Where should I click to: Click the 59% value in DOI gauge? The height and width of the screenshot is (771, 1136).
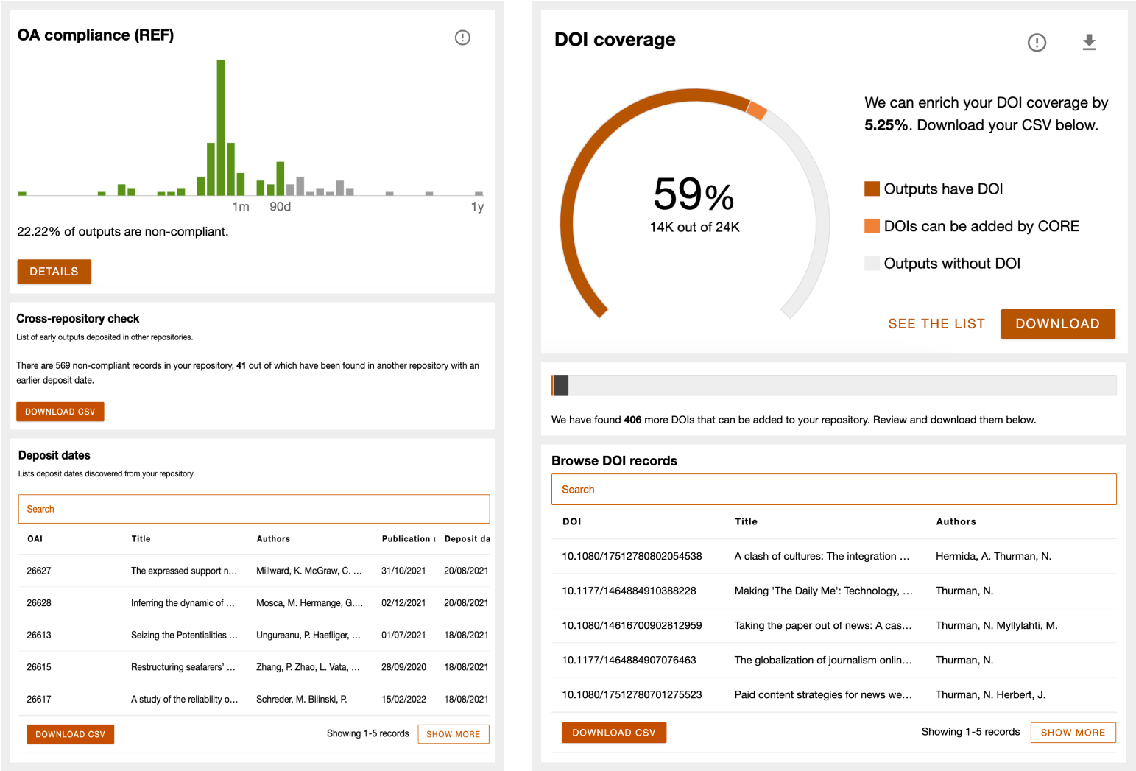click(694, 194)
